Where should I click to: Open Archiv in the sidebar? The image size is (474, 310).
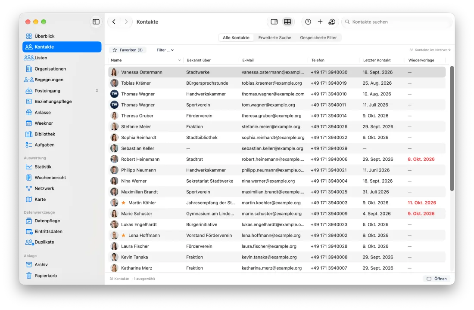[62, 264]
